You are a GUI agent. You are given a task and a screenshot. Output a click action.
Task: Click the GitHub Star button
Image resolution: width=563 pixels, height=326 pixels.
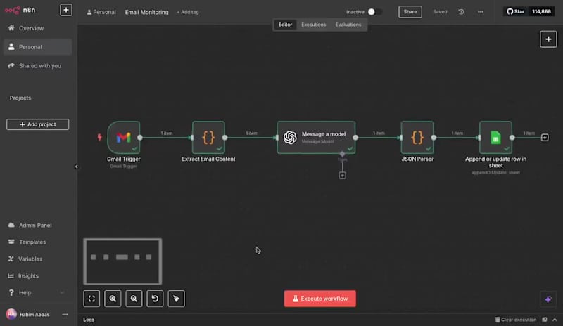[x=516, y=11]
